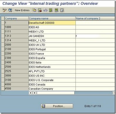Select row marker for company 1
116x114 pixels.
(3, 23)
